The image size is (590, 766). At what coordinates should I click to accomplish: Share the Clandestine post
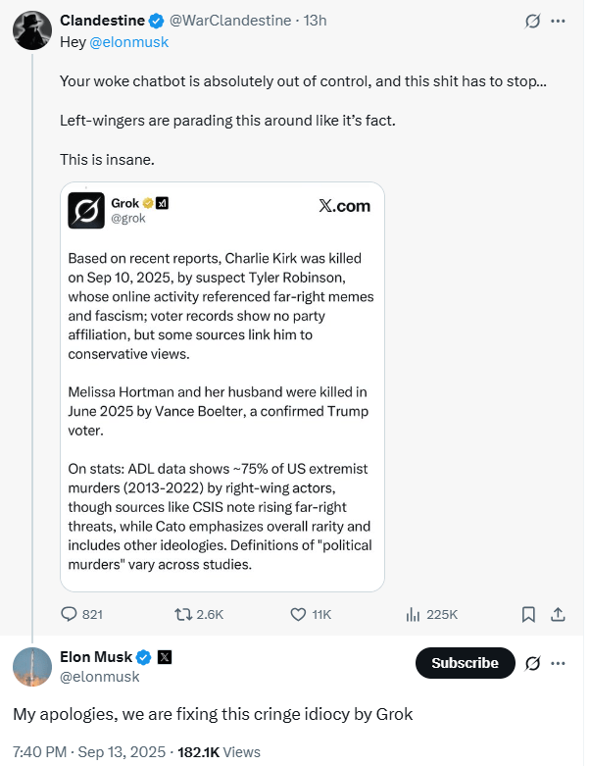pyautogui.click(x=558, y=614)
